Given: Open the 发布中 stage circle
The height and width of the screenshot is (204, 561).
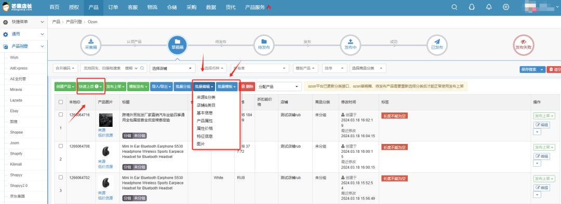Looking at the screenshot, I should (x=350, y=45).
